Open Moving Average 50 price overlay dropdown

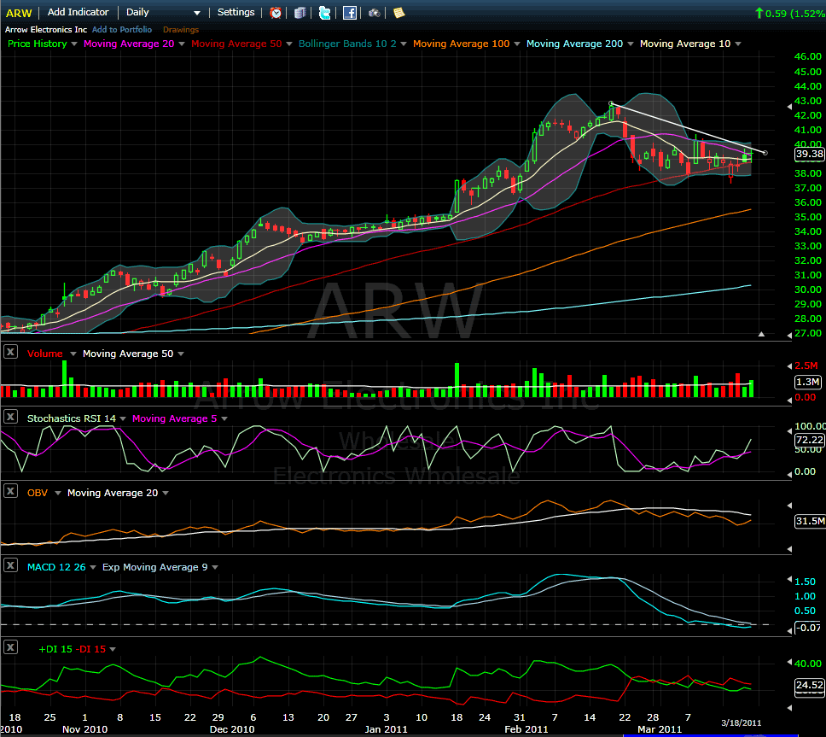pos(289,44)
